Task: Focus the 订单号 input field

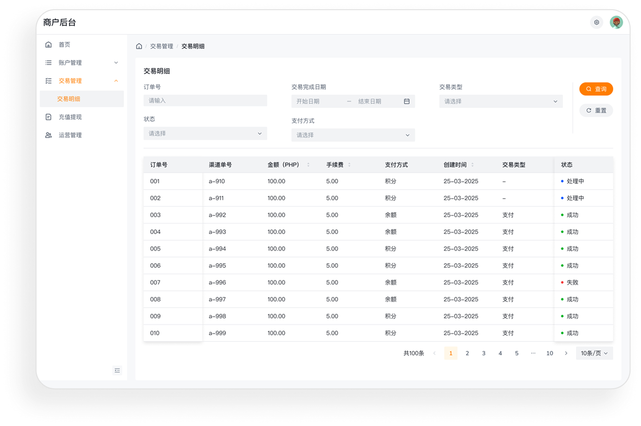Action: tap(205, 101)
